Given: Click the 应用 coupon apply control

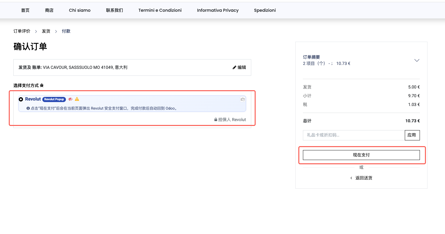Looking at the screenshot, I should click(x=412, y=135).
